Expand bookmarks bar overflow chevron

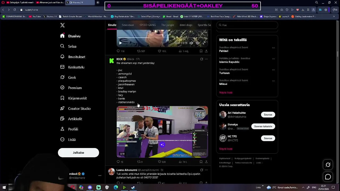point(334,16)
